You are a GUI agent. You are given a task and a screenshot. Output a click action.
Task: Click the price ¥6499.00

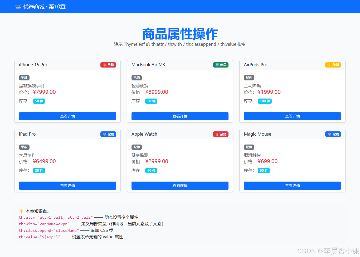point(44,161)
